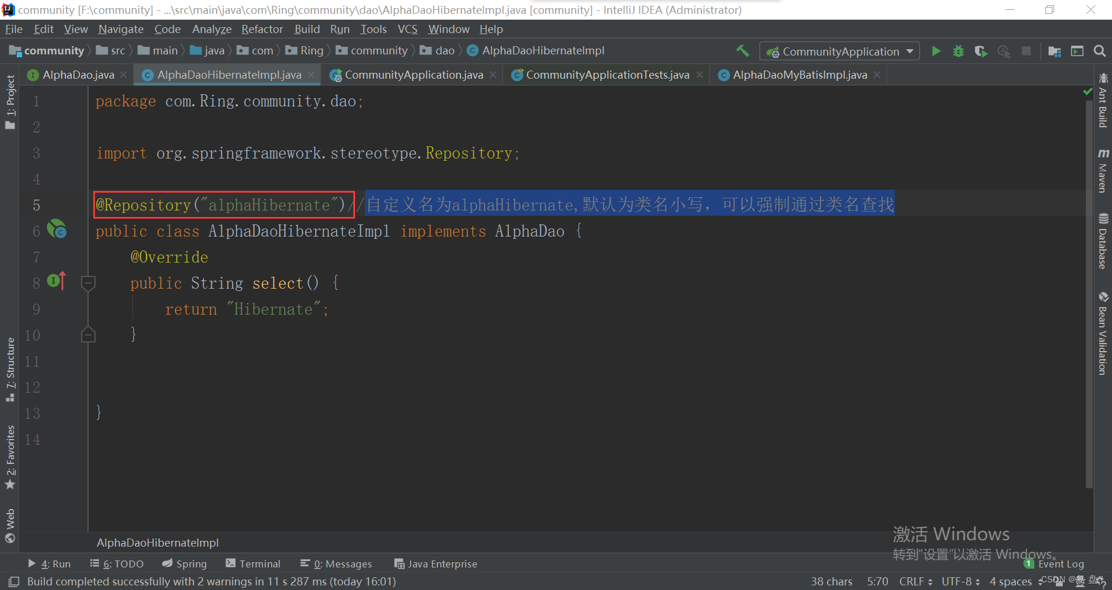Collapse select() method fold at line 8

tap(88, 283)
